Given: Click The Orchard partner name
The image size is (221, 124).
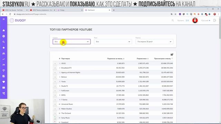Looking at the screenshot, I should (66, 113).
